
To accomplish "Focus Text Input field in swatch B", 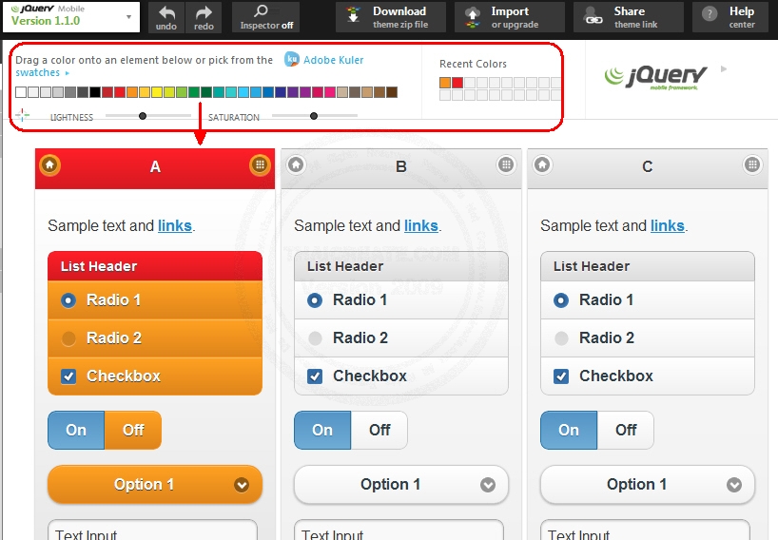I will pos(399,530).
